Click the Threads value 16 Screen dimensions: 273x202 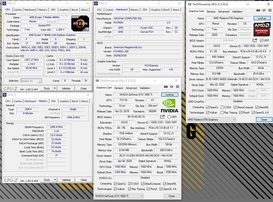86,81
